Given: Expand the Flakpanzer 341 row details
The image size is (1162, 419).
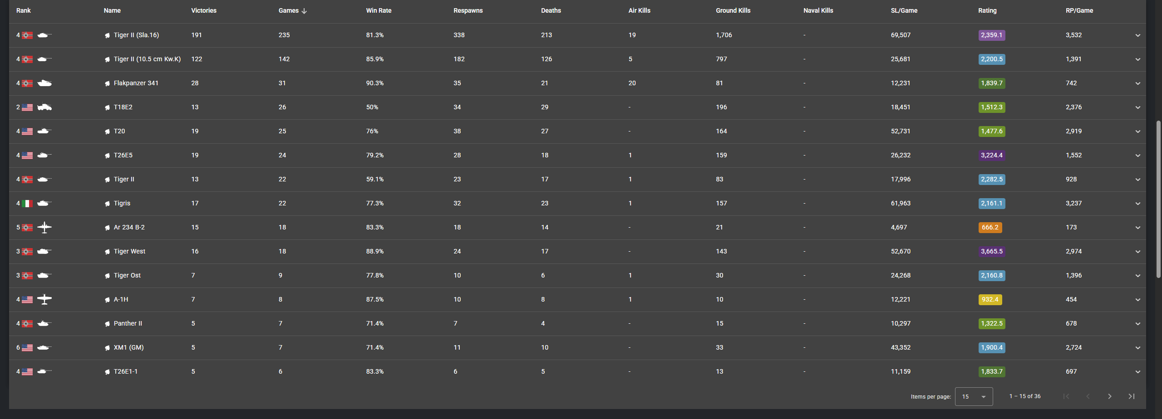Looking at the screenshot, I should [x=1137, y=83].
